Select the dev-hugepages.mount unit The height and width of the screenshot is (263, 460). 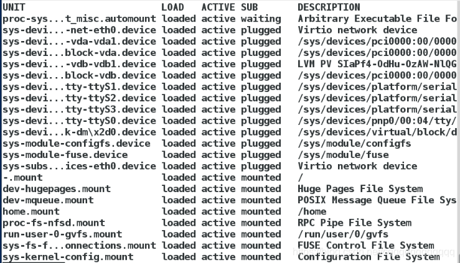(x=57, y=189)
